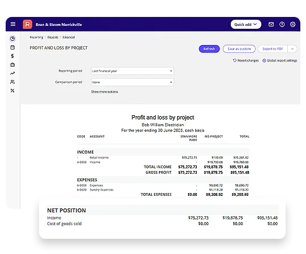Open the reporting pie chart sidebar icon

[12, 38]
